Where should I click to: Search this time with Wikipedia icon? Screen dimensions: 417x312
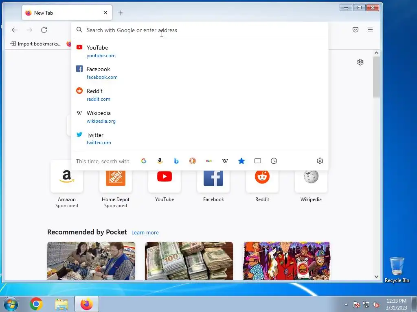coord(225,161)
